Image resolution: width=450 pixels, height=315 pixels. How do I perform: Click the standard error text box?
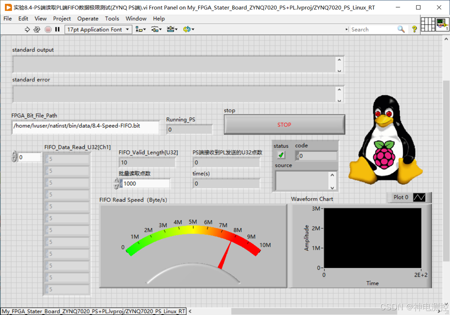(174, 94)
